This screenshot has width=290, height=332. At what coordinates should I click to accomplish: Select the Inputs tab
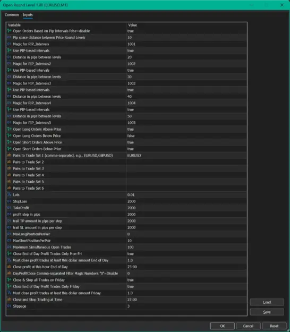pos(28,15)
